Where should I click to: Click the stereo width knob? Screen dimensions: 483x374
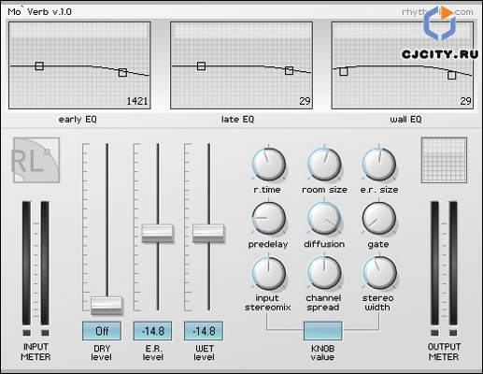379,273
